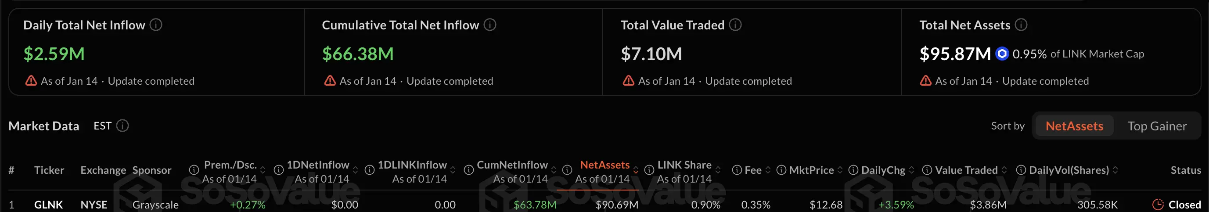1209x212 pixels.
Task: Toggle sort arrows on DailyChg column
Action: tap(911, 170)
